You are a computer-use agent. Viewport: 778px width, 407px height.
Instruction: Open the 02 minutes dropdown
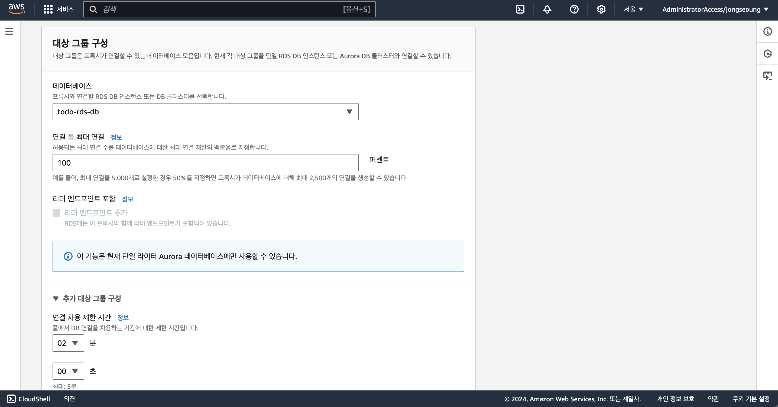coord(68,343)
